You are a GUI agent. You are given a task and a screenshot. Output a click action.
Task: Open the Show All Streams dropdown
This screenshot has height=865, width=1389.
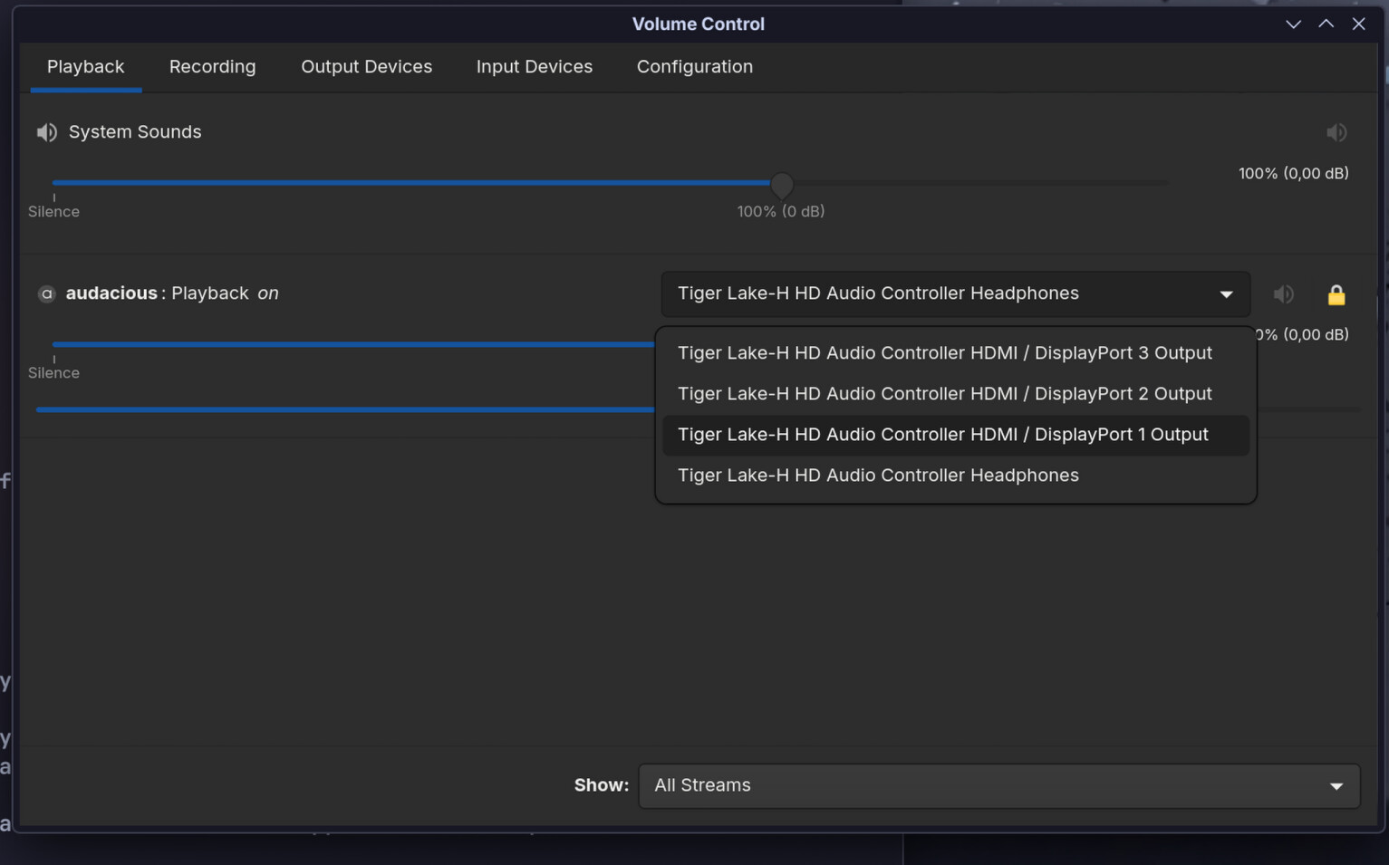click(998, 785)
